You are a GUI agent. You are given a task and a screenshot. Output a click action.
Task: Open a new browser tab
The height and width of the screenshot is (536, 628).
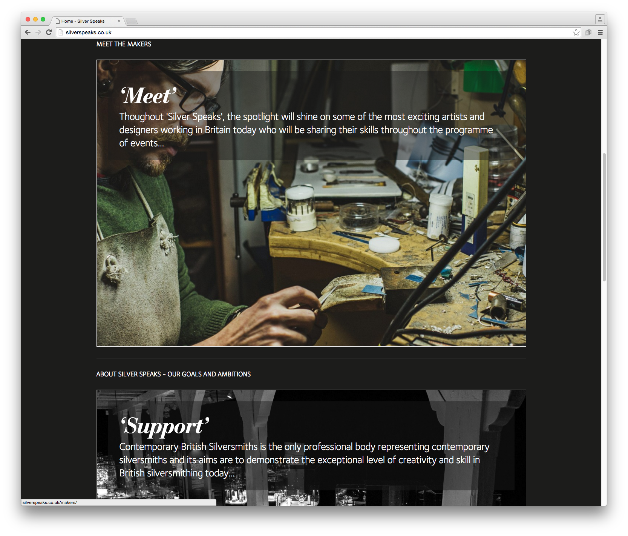coord(132,21)
